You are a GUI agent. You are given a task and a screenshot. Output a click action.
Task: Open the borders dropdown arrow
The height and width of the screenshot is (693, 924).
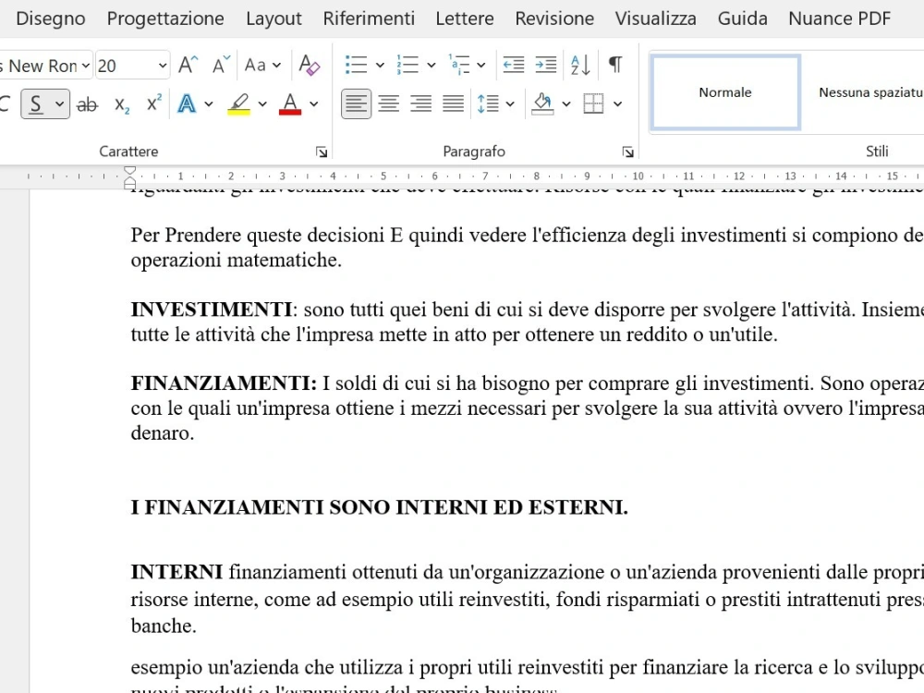click(x=617, y=104)
